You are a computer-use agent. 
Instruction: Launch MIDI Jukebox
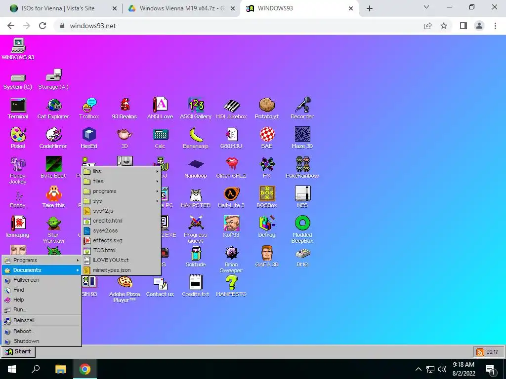coord(231,108)
